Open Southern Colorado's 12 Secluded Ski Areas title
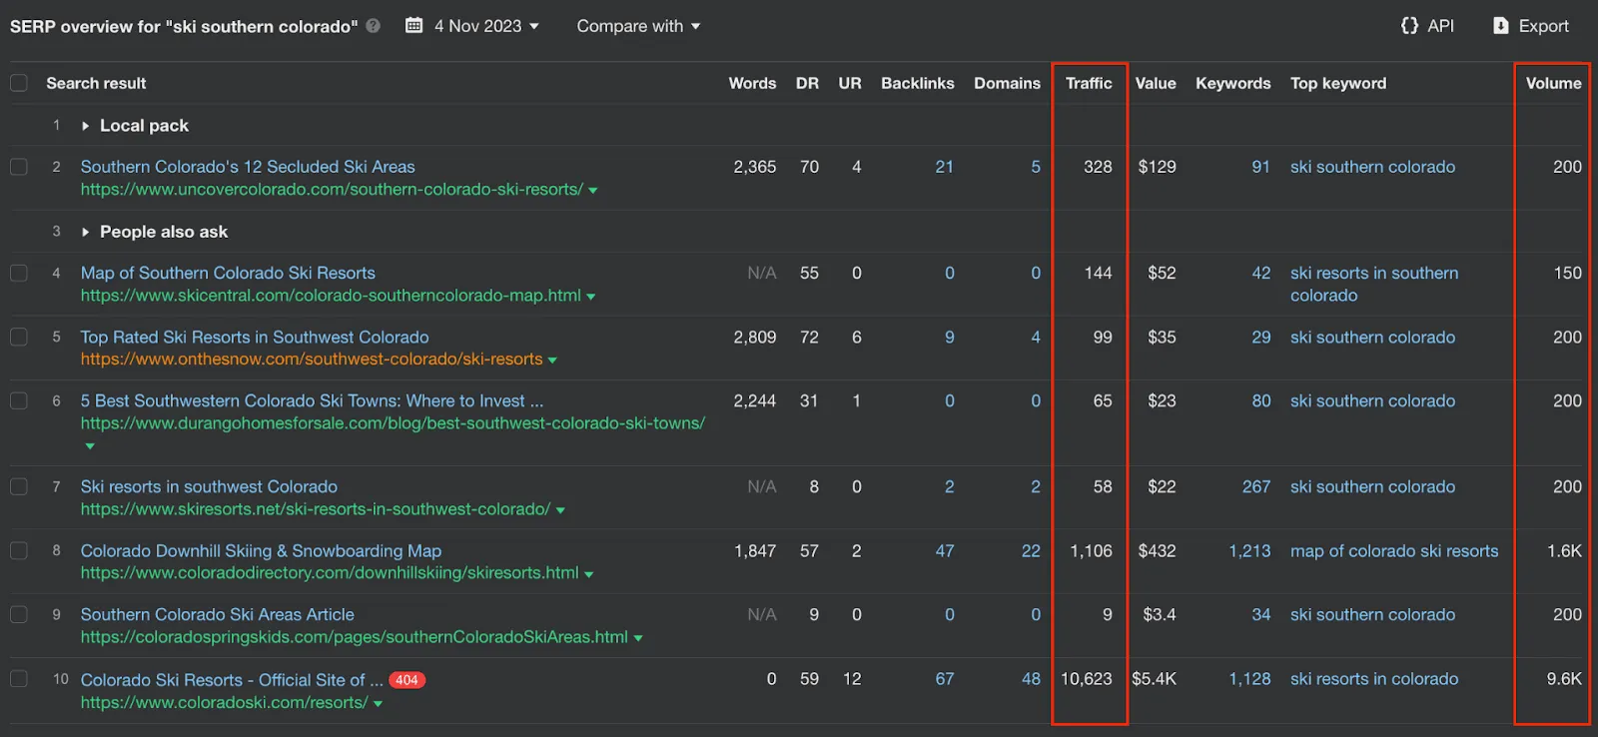Image resolution: width=1598 pixels, height=737 pixels. pos(248,167)
